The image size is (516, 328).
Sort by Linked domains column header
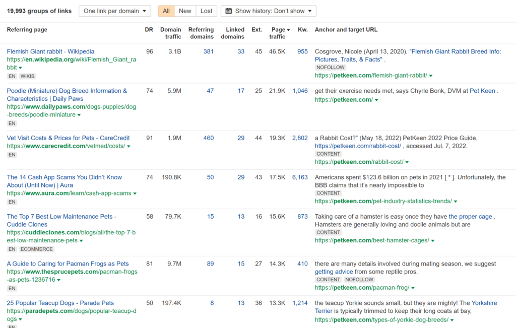click(x=233, y=33)
